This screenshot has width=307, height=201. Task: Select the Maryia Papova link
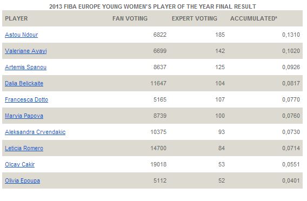[24, 116]
